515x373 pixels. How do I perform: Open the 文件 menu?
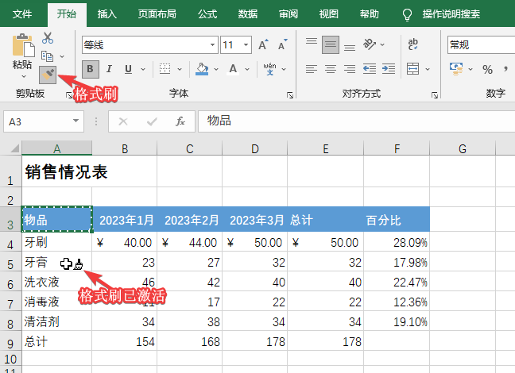pos(22,13)
